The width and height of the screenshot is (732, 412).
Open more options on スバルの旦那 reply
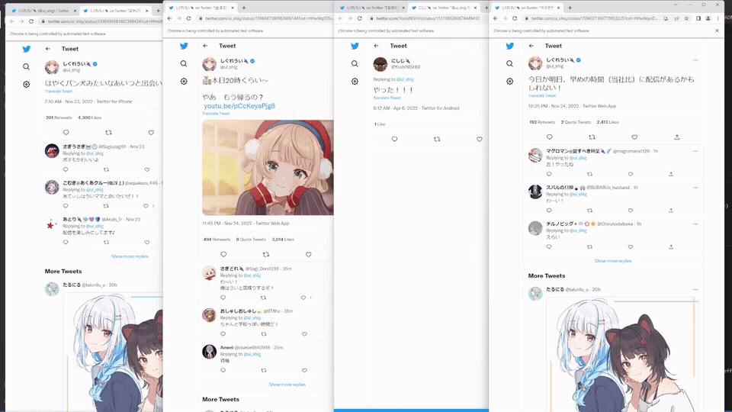tap(695, 188)
